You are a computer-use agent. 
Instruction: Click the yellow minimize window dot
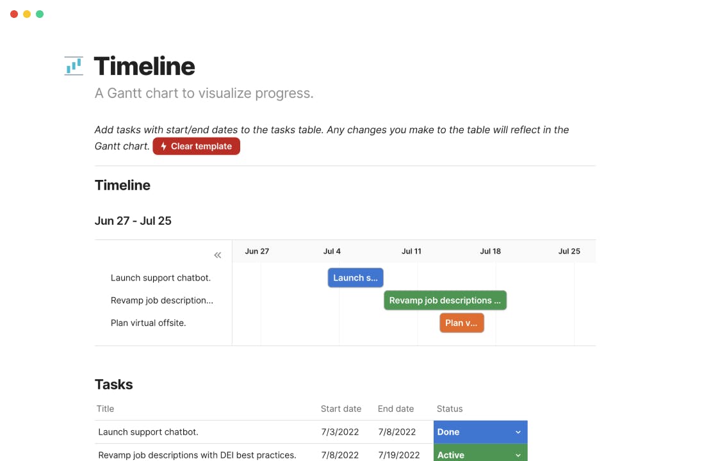(27, 14)
